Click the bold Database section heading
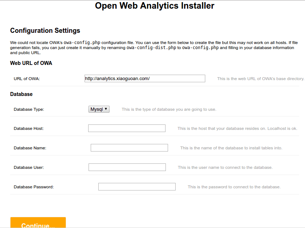This screenshot has height=228, width=305. [21, 94]
